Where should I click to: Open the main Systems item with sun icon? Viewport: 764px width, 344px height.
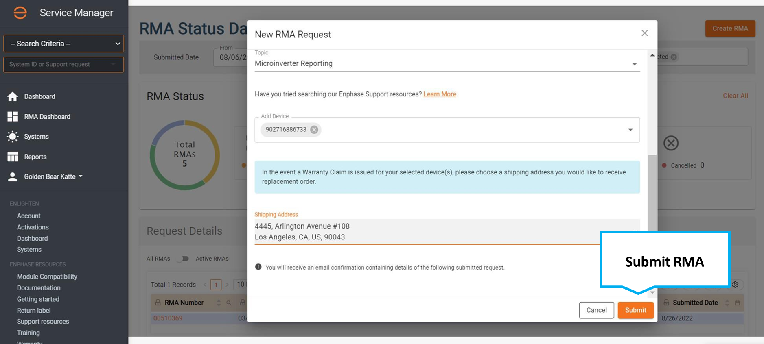click(28, 137)
